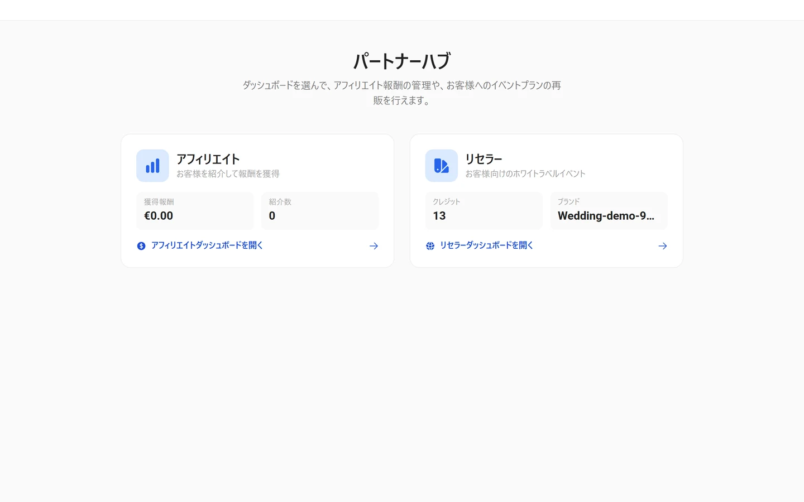Screen dimensions: 804x502
Task: Click the 獲得報酬 label
Action: tap(159, 202)
